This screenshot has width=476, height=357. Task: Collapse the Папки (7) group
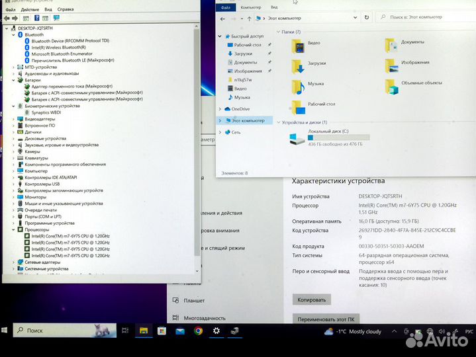(278, 32)
